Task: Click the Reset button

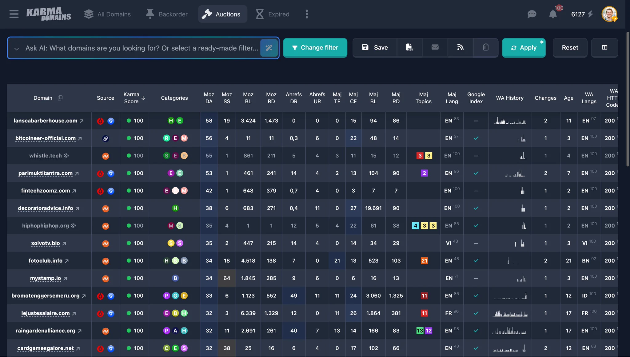Action: click(570, 48)
